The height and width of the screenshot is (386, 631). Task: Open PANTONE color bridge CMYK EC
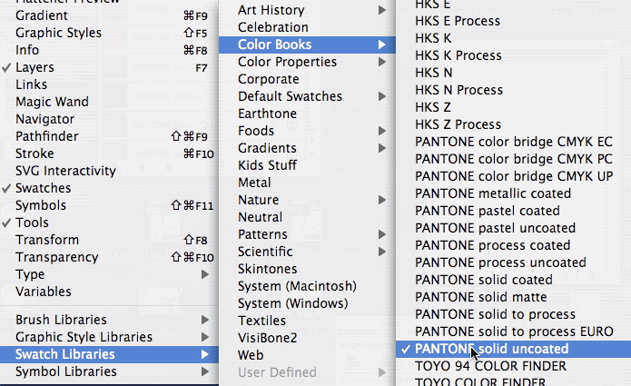[x=514, y=142]
